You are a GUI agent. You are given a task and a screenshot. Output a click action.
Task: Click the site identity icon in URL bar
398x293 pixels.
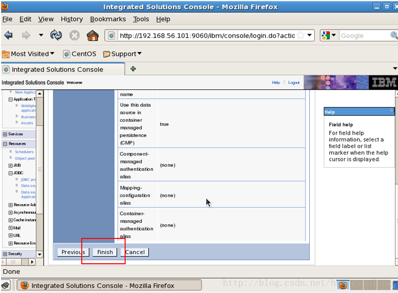coord(111,35)
